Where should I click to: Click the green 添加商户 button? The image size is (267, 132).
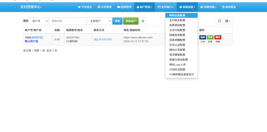click(x=131, y=21)
